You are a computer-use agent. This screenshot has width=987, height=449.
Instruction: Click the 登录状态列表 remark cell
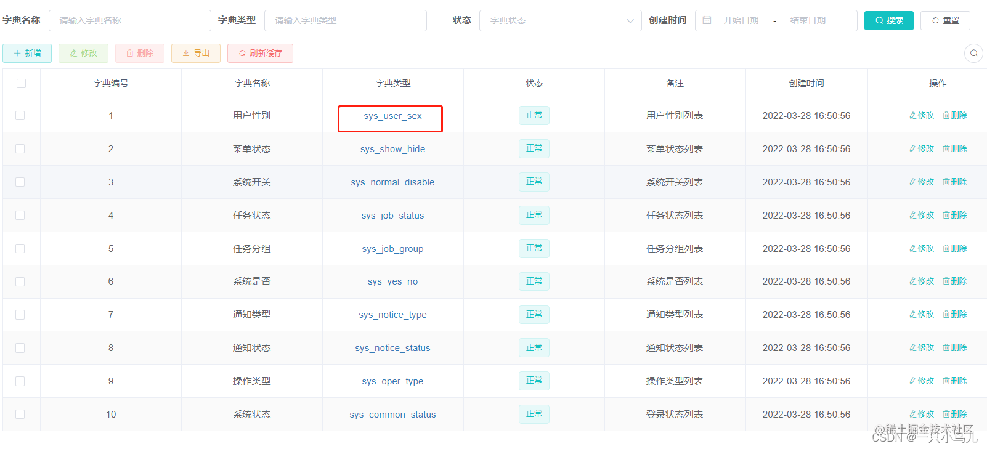pyautogui.click(x=675, y=415)
